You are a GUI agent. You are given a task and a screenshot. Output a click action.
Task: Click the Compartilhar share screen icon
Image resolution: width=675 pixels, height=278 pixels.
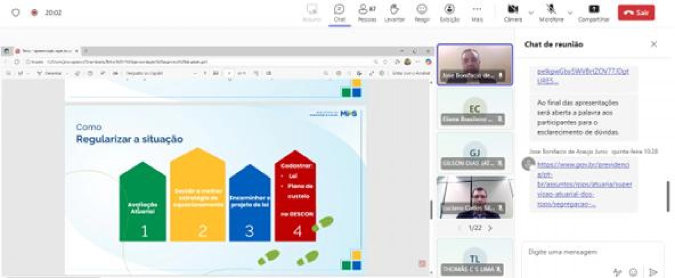tap(594, 12)
